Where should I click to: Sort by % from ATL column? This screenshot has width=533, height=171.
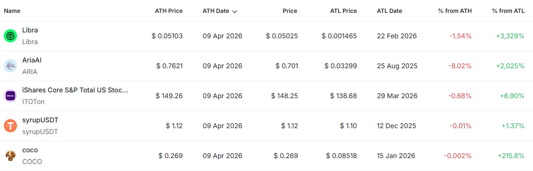508,11
